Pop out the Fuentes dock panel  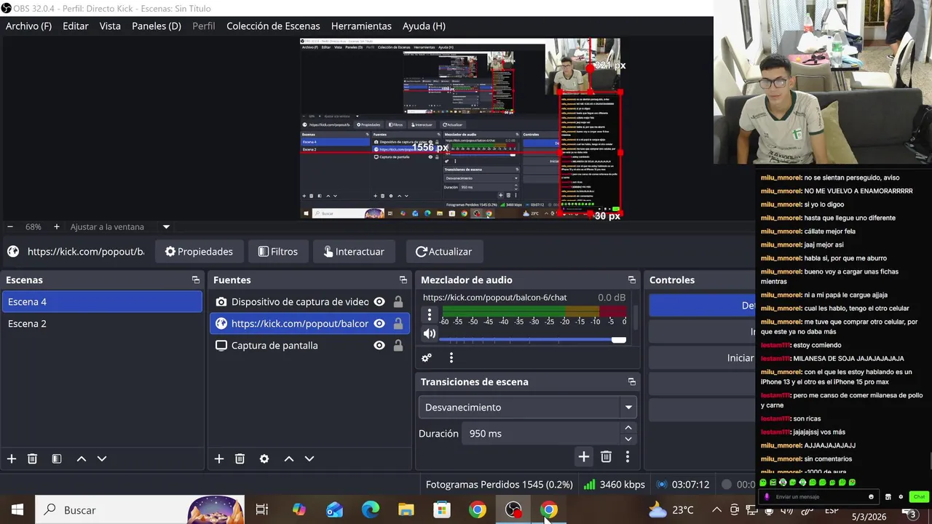click(x=403, y=279)
